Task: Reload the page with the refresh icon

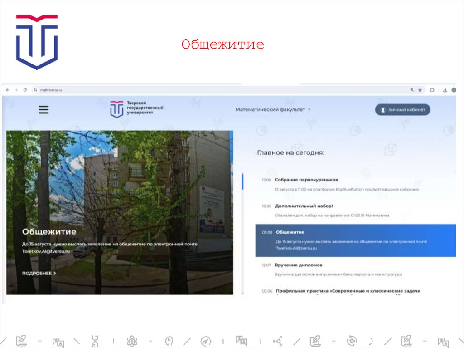Action: 25,90
